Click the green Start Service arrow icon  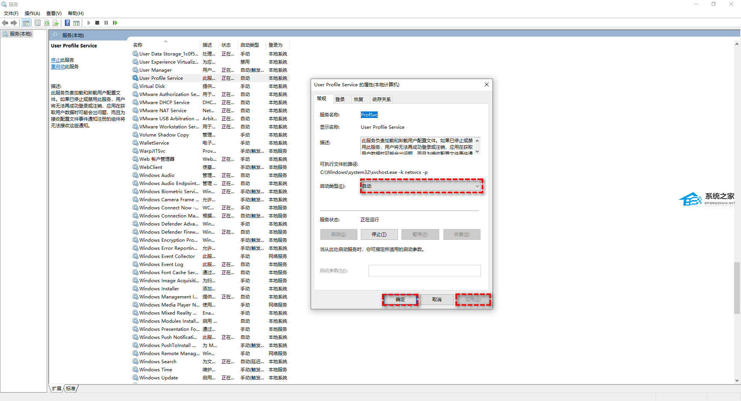coord(89,23)
